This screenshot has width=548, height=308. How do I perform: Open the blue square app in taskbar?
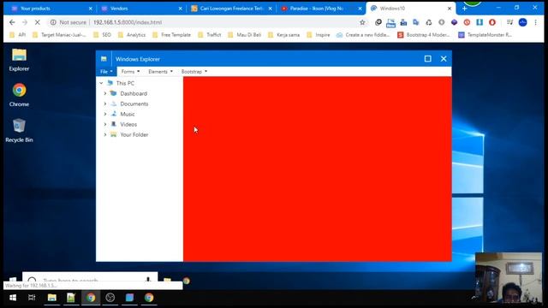coord(129,298)
